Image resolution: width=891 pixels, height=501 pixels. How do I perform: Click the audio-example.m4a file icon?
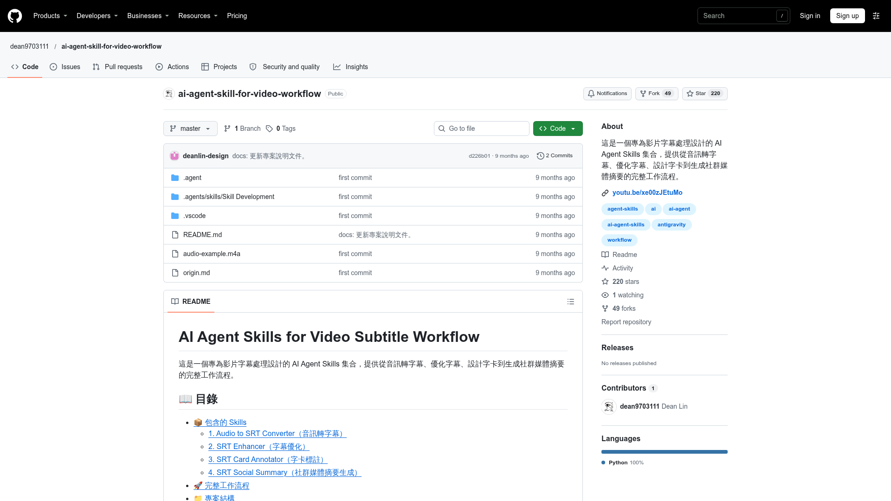pos(175,254)
